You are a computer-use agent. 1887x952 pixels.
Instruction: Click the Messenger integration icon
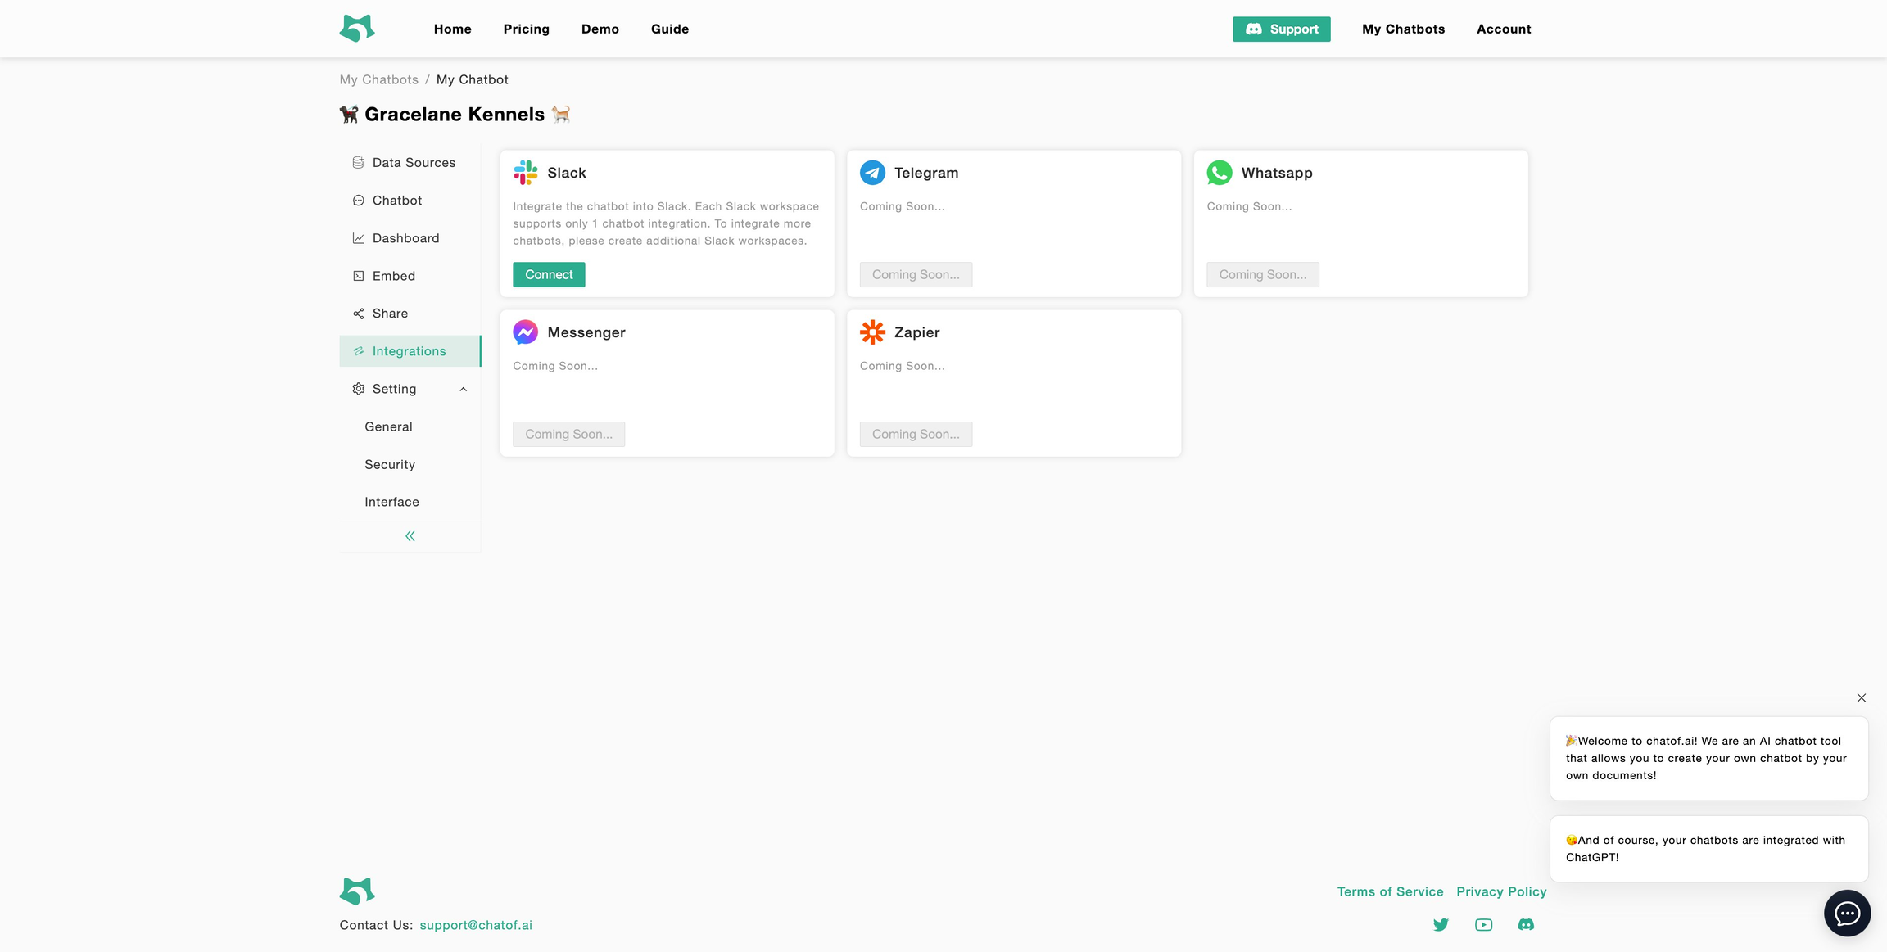pos(524,332)
